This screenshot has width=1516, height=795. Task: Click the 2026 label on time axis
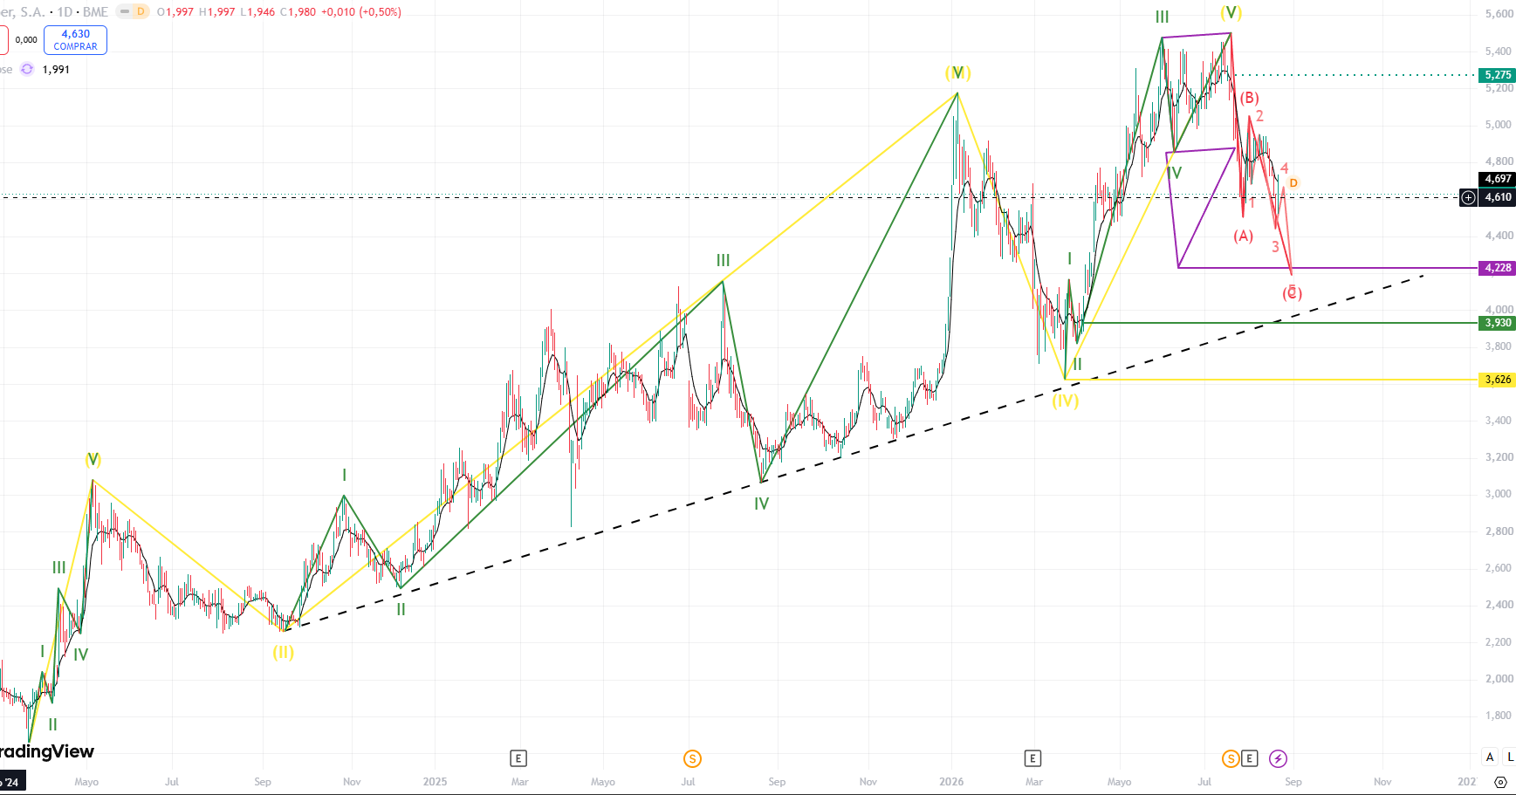coord(951,782)
